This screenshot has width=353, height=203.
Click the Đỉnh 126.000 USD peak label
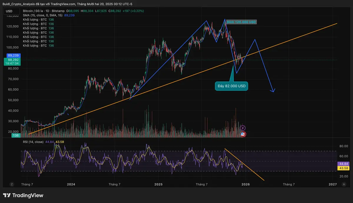[241, 22]
